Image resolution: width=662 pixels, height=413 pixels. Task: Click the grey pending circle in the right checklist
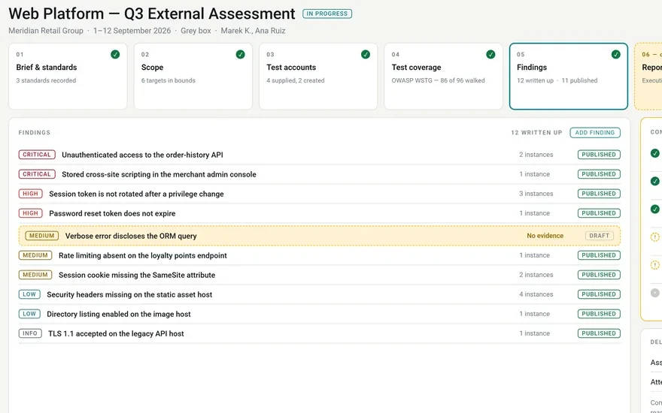pyautogui.click(x=654, y=293)
